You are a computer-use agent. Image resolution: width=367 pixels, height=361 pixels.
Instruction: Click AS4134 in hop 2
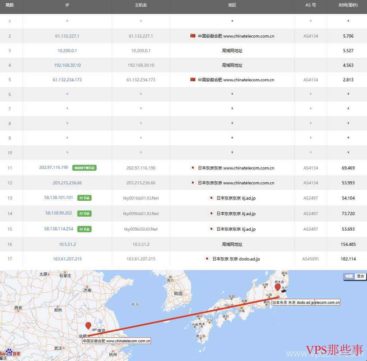[311, 36]
